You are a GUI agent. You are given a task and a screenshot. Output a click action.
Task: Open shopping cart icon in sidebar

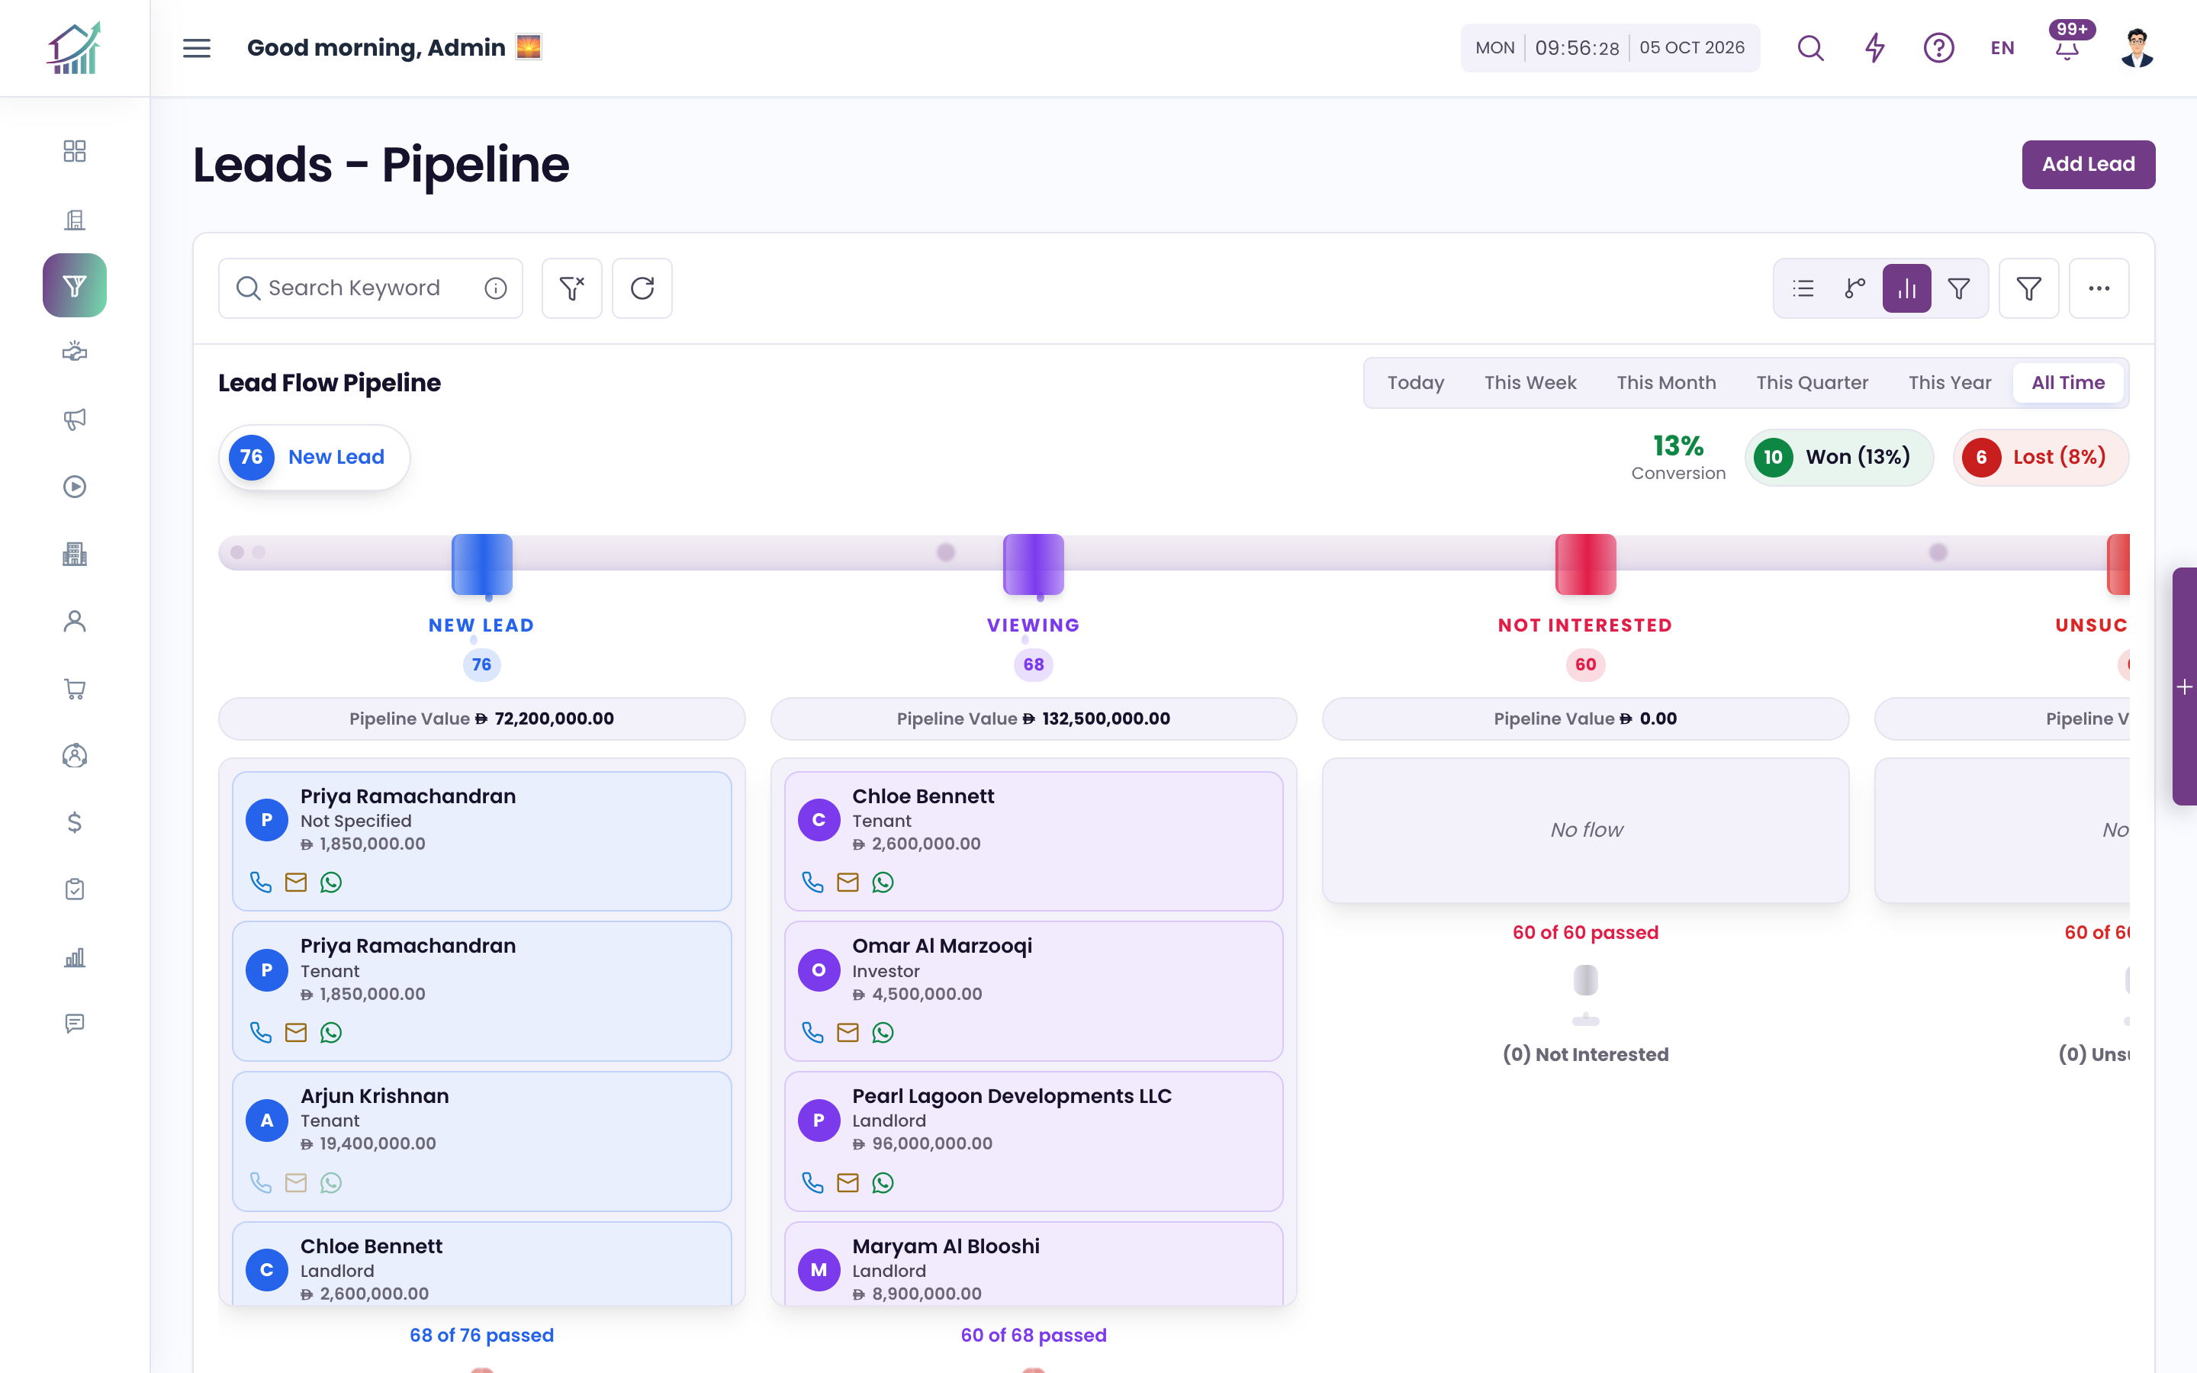(75, 688)
